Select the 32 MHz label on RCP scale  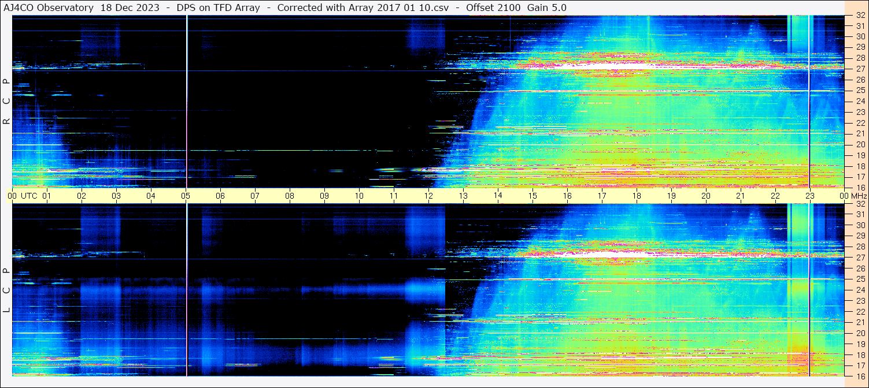coord(860,16)
